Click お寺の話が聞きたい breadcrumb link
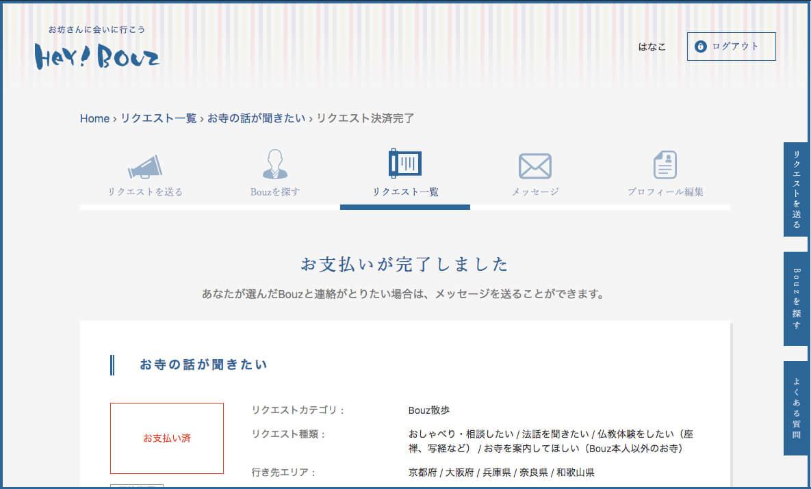This screenshot has width=811, height=489. [x=257, y=118]
